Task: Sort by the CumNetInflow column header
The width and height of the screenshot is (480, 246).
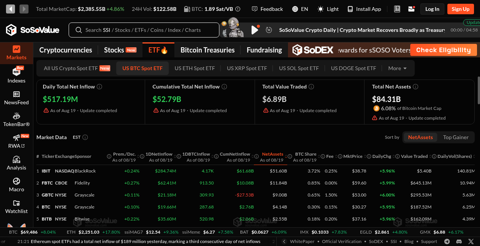Action: tap(235, 154)
